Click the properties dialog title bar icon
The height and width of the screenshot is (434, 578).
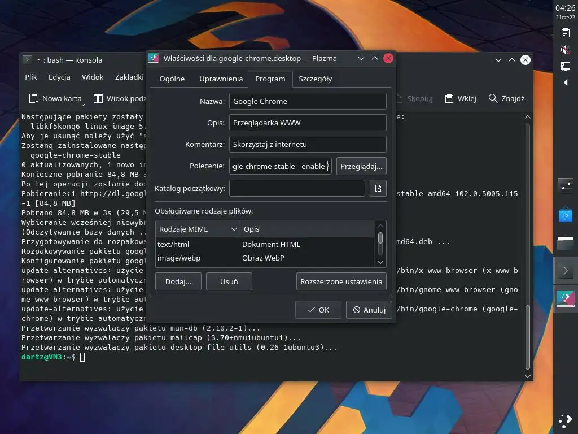coord(154,58)
